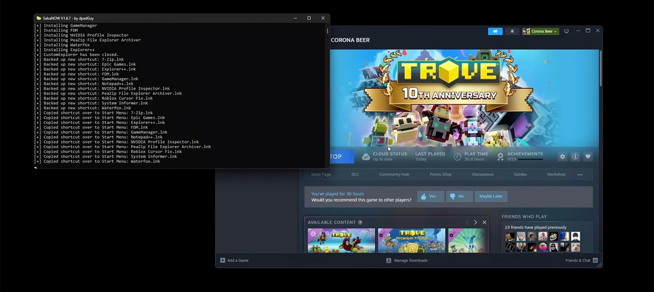This screenshot has width=654, height=292.
Task: Close the SalsaNOW console window
Action: 323,18
